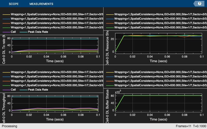Click inside the DL Resource Share plot axes
The height and width of the screenshot is (129, 207).
click(159, 43)
